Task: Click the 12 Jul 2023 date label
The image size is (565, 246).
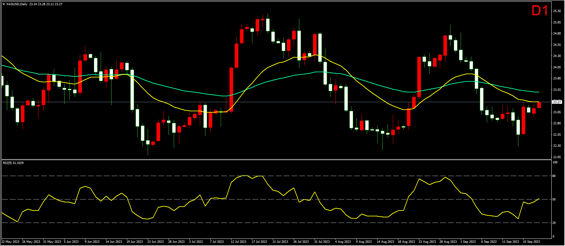Action: (x=239, y=242)
